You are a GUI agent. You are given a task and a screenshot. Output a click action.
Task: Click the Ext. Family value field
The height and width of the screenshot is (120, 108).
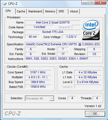pyautogui.click(x=31, y=54)
